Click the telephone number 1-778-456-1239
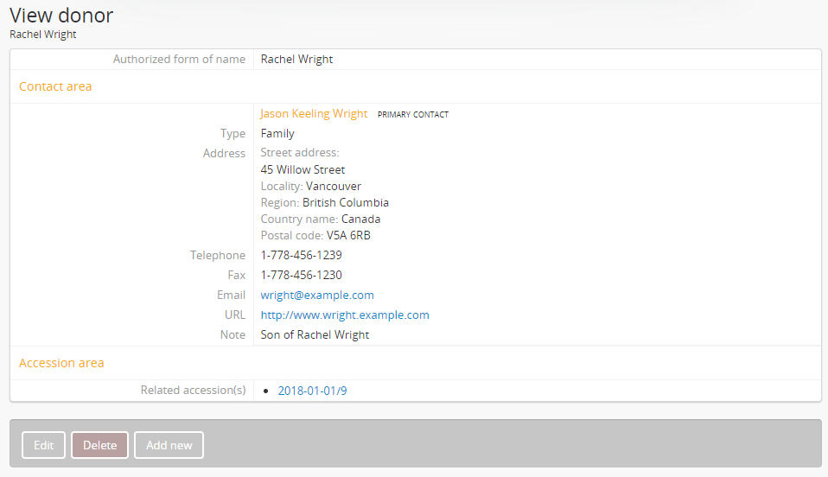 (301, 256)
